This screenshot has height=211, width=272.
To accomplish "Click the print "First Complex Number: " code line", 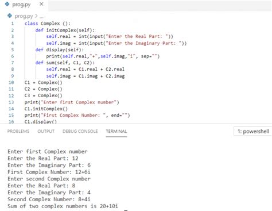I will [x=77, y=116].
